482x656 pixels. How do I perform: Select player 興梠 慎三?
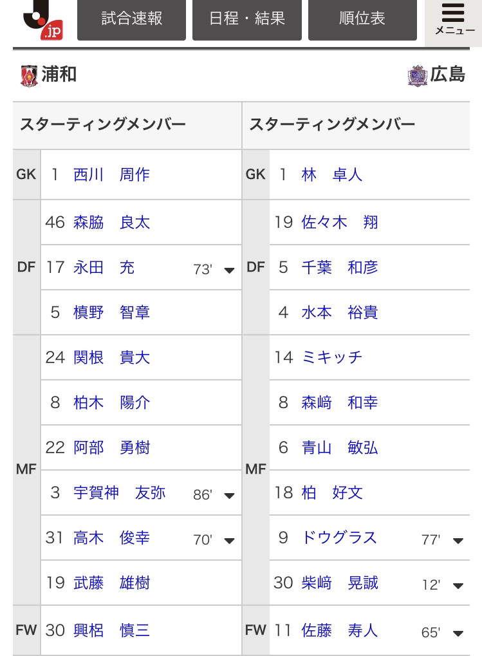click(x=111, y=630)
